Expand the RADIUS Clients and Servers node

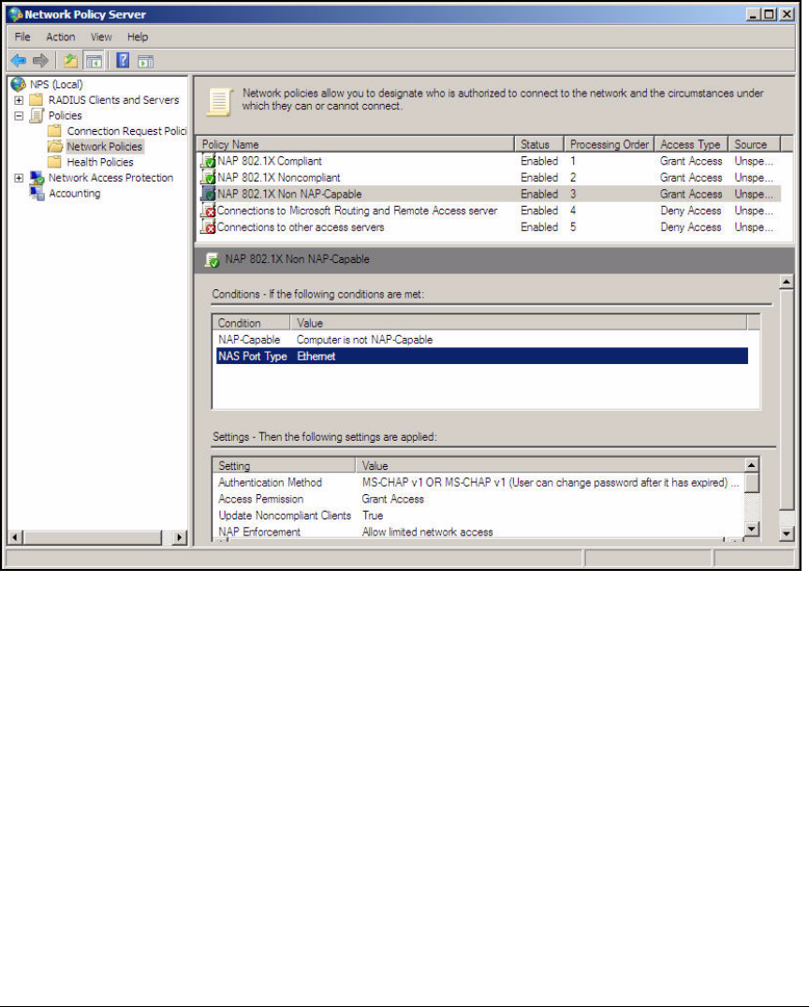pyautogui.click(x=20, y=100)
